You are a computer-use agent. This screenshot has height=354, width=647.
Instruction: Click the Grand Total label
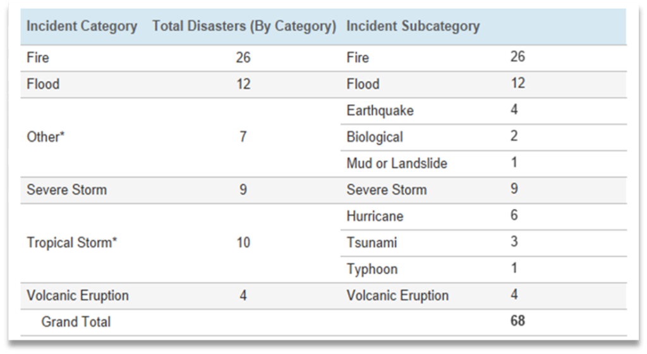(x=76, y=322)
